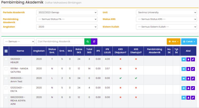Click the purple refresh icon button
The height and width of the screenshot is (108, 199).
94,42
